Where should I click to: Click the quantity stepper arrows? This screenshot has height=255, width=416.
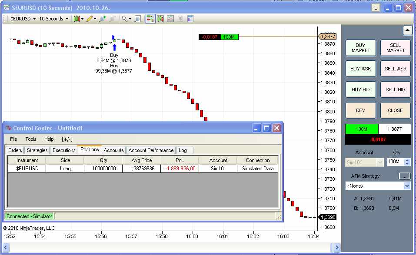coord(407,162)
